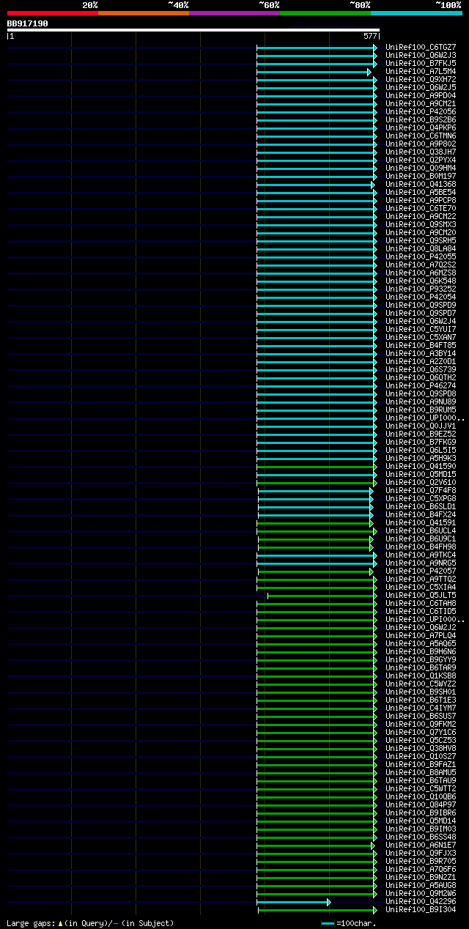Select hit label UniRef100_Q5MD14
Viewport: 469px width, 929px height.
(x=421, y=821)
